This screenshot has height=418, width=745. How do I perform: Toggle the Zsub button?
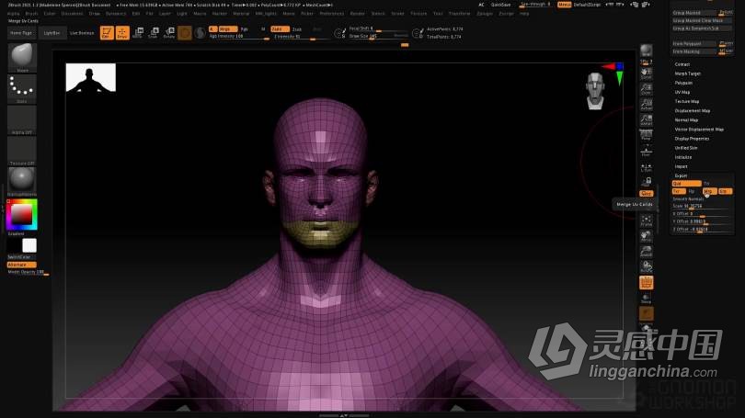coord(297,29)
